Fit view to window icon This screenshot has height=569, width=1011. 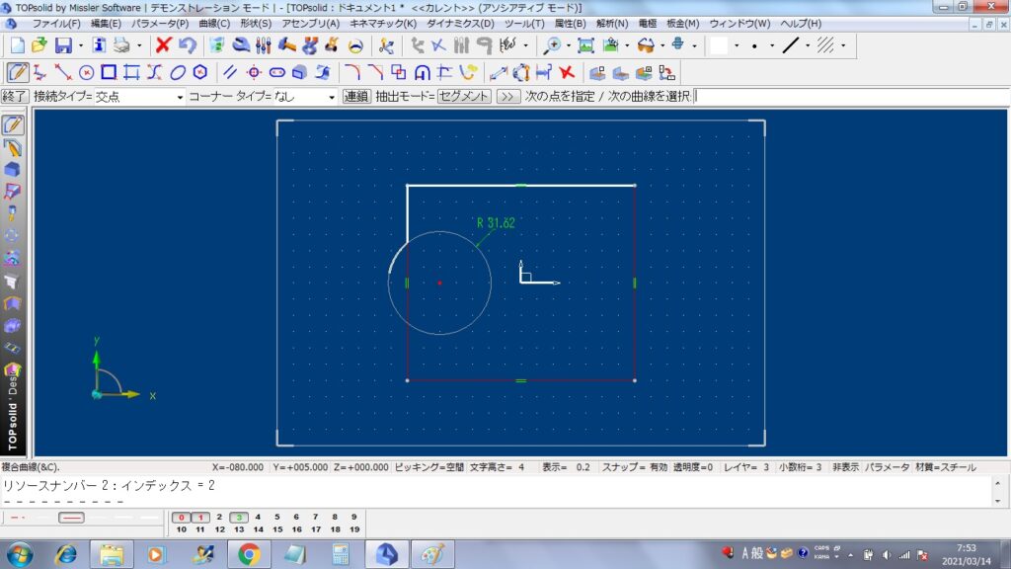point(585,45)
